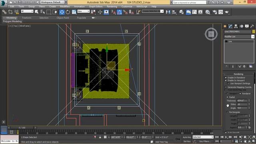
Task: Toggle Percent Snap icon
Action: [125, 12]
